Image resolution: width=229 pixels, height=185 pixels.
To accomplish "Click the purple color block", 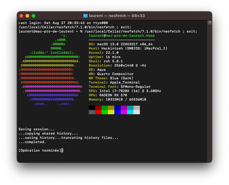I will pyautogui.click(x=124, y=108).
